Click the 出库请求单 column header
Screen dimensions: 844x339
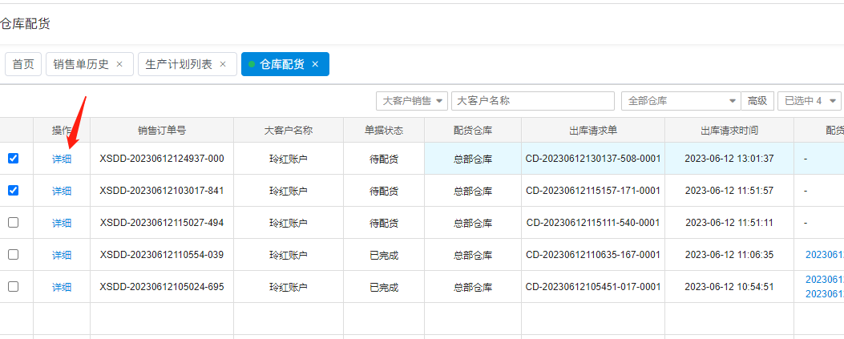593,130
